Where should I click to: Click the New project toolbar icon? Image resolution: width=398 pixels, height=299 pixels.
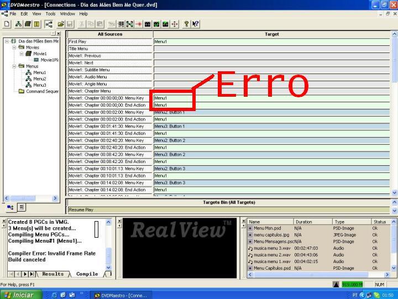[7, 24]
